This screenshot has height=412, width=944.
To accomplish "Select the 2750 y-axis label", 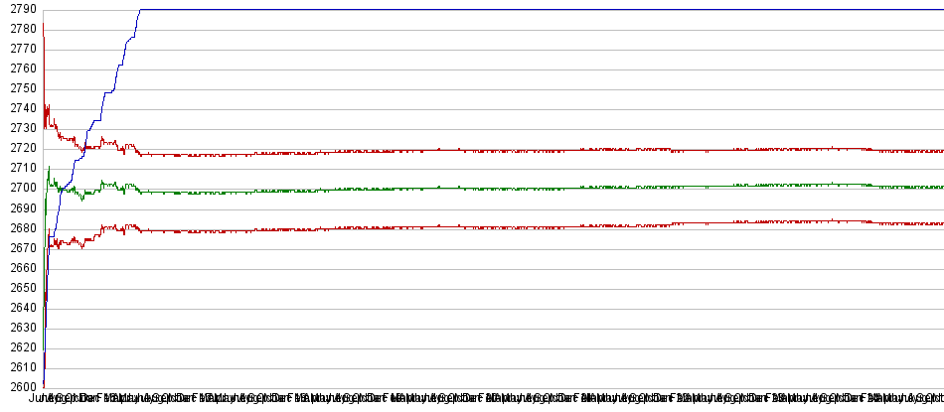I will [x=20, y=88].
